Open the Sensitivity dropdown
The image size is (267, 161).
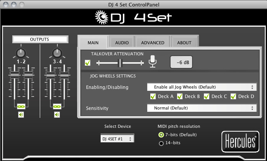click(x=202, y=108)
